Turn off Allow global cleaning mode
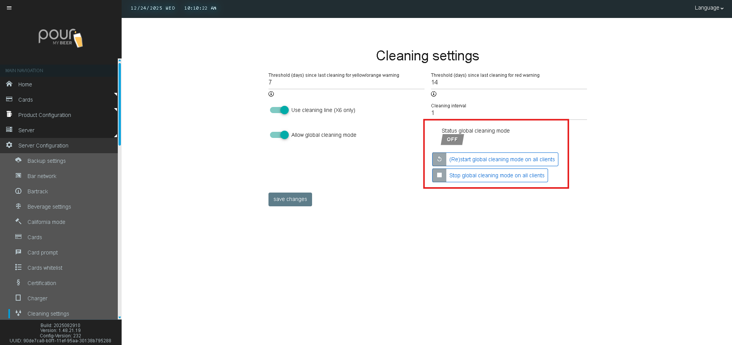 pyautogui.click(x=280, y=135)
